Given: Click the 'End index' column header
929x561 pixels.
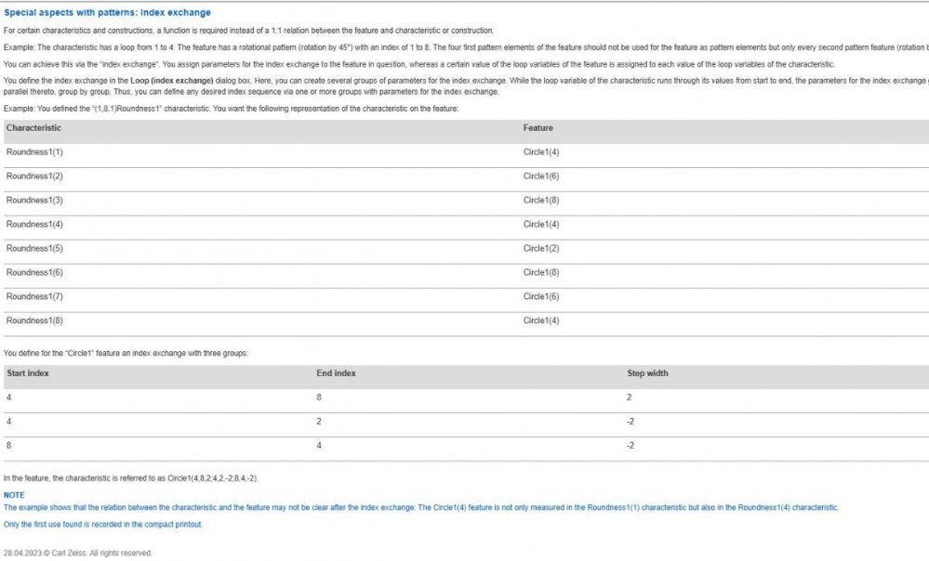Looking at the screenshot, I should tap(336, 373).
